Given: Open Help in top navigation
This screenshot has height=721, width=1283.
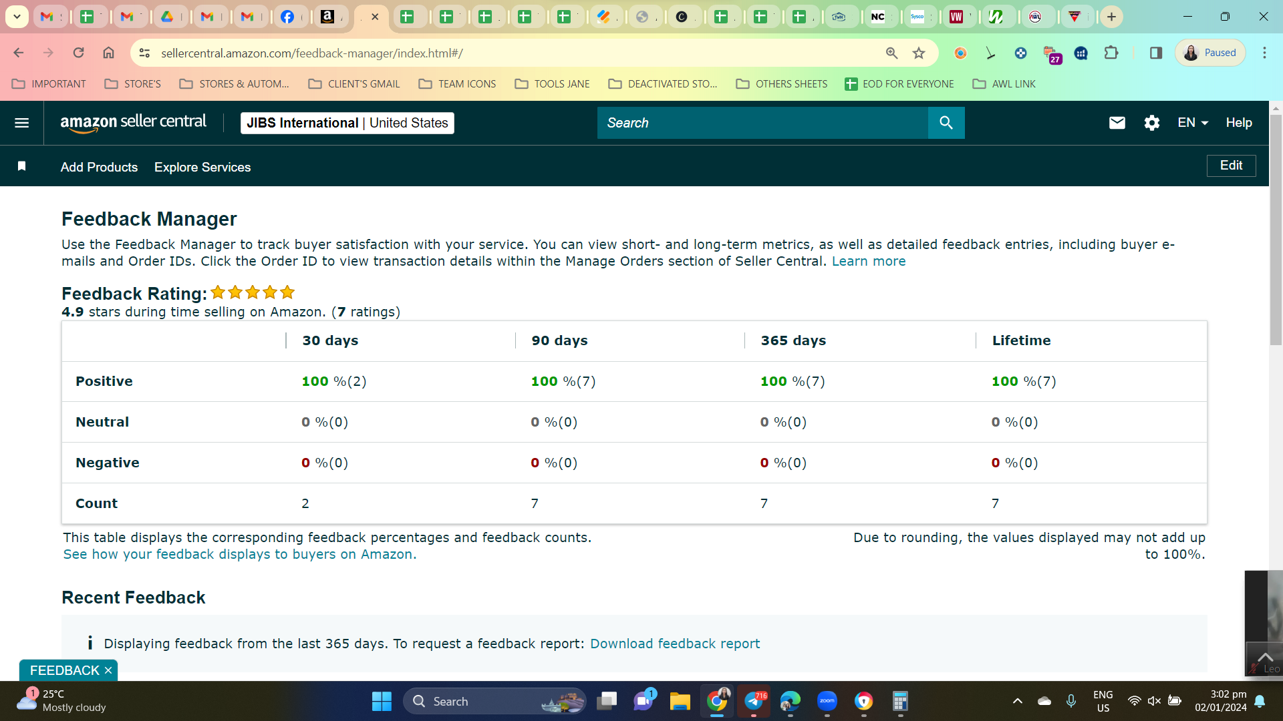Looking at the screenshot, I should (1238, 123).
